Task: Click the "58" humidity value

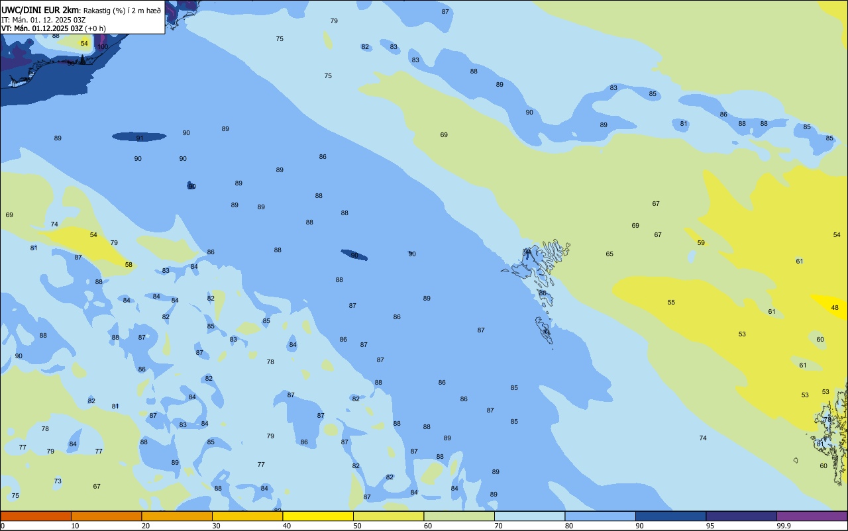Action: pyautogui.click(x=129, y=264)
